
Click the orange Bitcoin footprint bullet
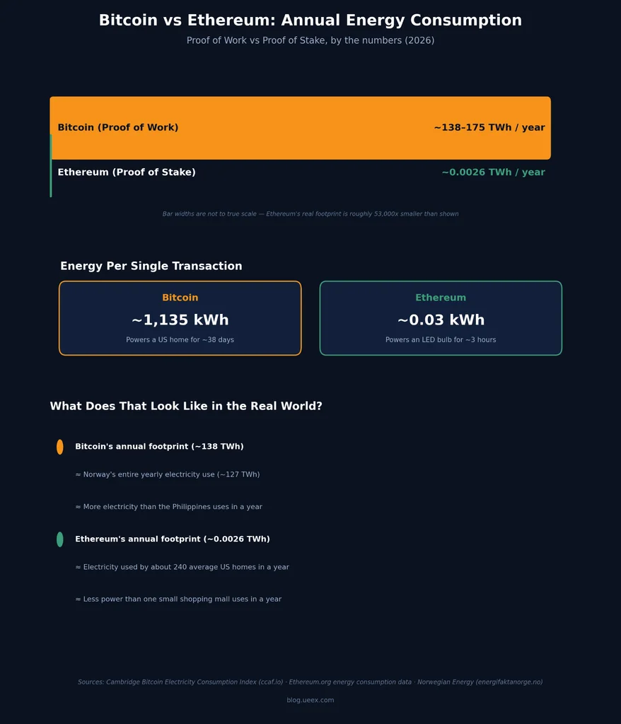[x=60, y=447]
